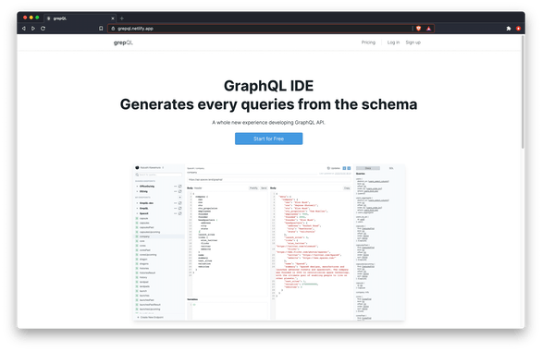Click the 'GraphQL IDE' headline text
Viewport: 542px width, 351px height.
[x=268, y=86]
